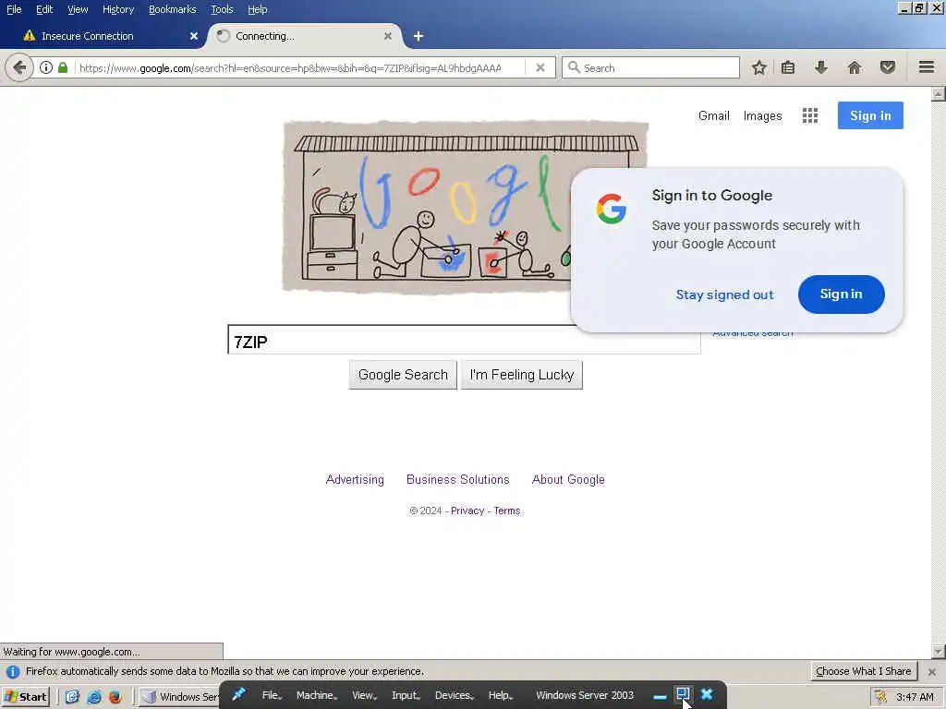
Task: Open the Firefox Help menu
Action: pyautogui.click(x=257, y=9)
